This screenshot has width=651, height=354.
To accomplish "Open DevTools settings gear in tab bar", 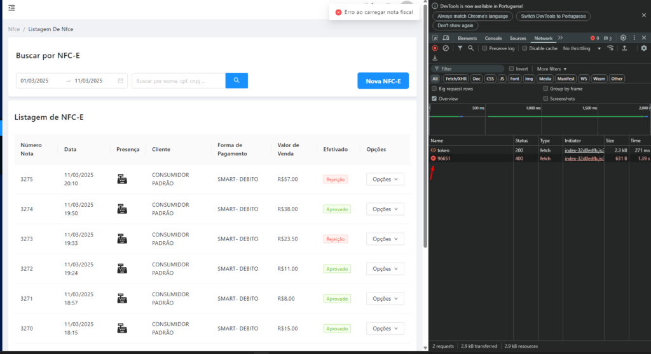I will tap(623, 38).
